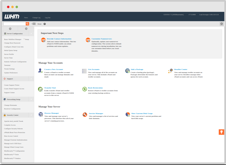Click the Back Restoration icon
The height and width of the screenshot is (165, 226).
coord(84,89)
